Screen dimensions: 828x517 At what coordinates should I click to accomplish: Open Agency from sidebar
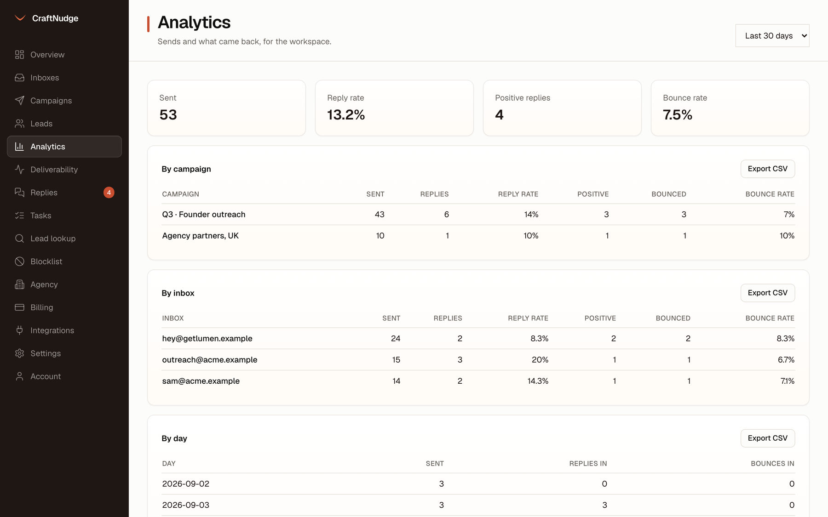click(64, 284)
